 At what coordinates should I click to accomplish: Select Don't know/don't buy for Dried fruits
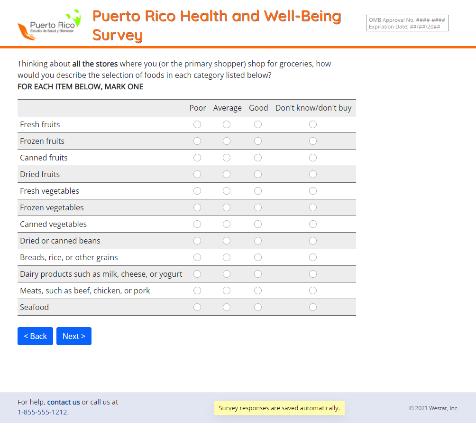pos(313,174)
